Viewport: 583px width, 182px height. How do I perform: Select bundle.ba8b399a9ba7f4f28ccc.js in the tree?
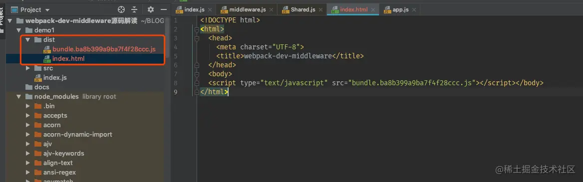click(x=104, y=49)
